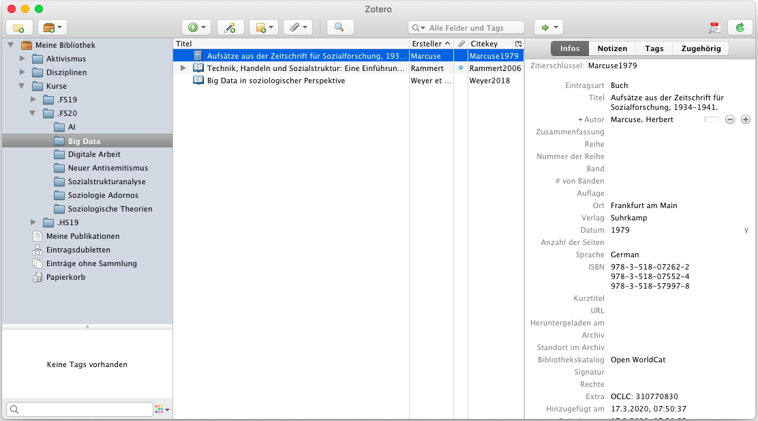
Task: Click the Eintragsart value Buch
Action: [x=619, y=85]
